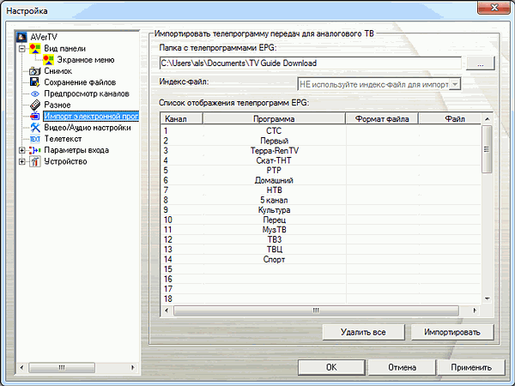Select the РТР channel row
Screen dimensions: 515x386
pos(321,171)
